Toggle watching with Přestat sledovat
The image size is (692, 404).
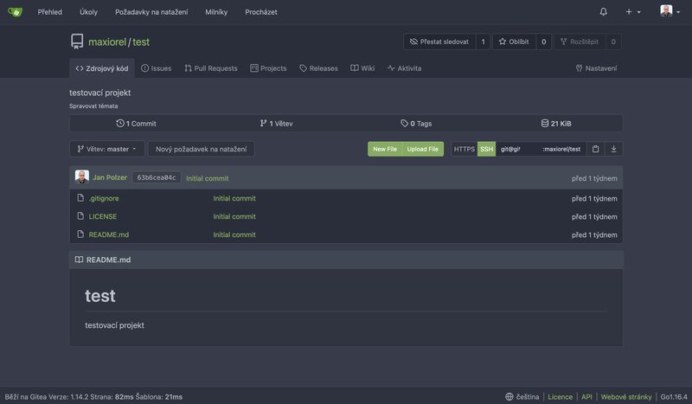pyautogui.click(x=439, y=42)
